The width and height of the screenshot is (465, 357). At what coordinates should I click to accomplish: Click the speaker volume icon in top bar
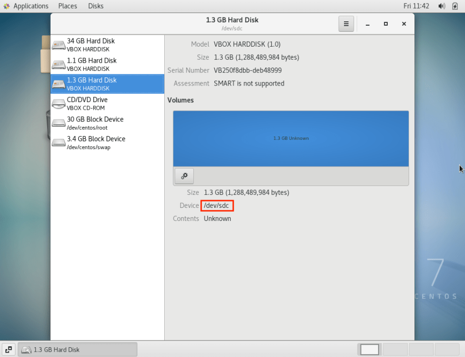pyautogui.click(x=441, y=6)
